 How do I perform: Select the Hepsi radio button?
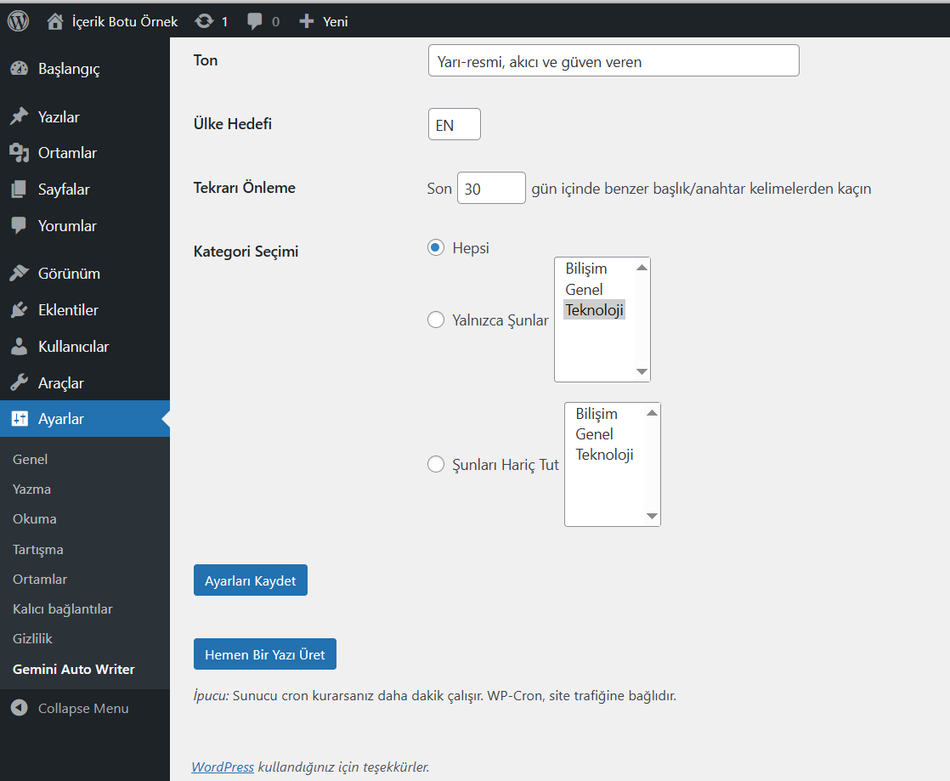point(436,247)
